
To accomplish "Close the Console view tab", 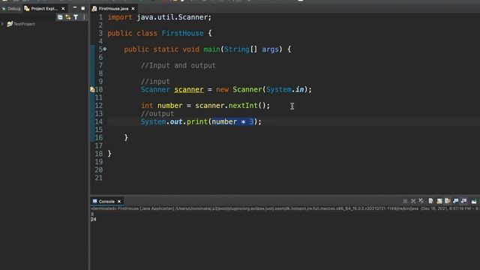I will pos(119,202).
